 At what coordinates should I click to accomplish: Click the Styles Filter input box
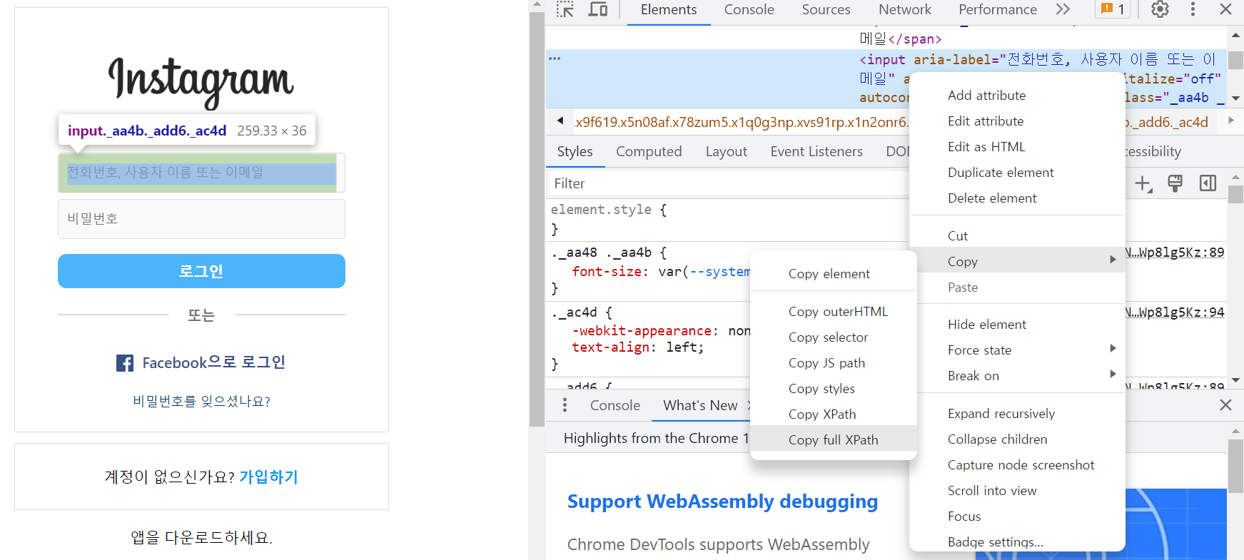click(728, 183)
